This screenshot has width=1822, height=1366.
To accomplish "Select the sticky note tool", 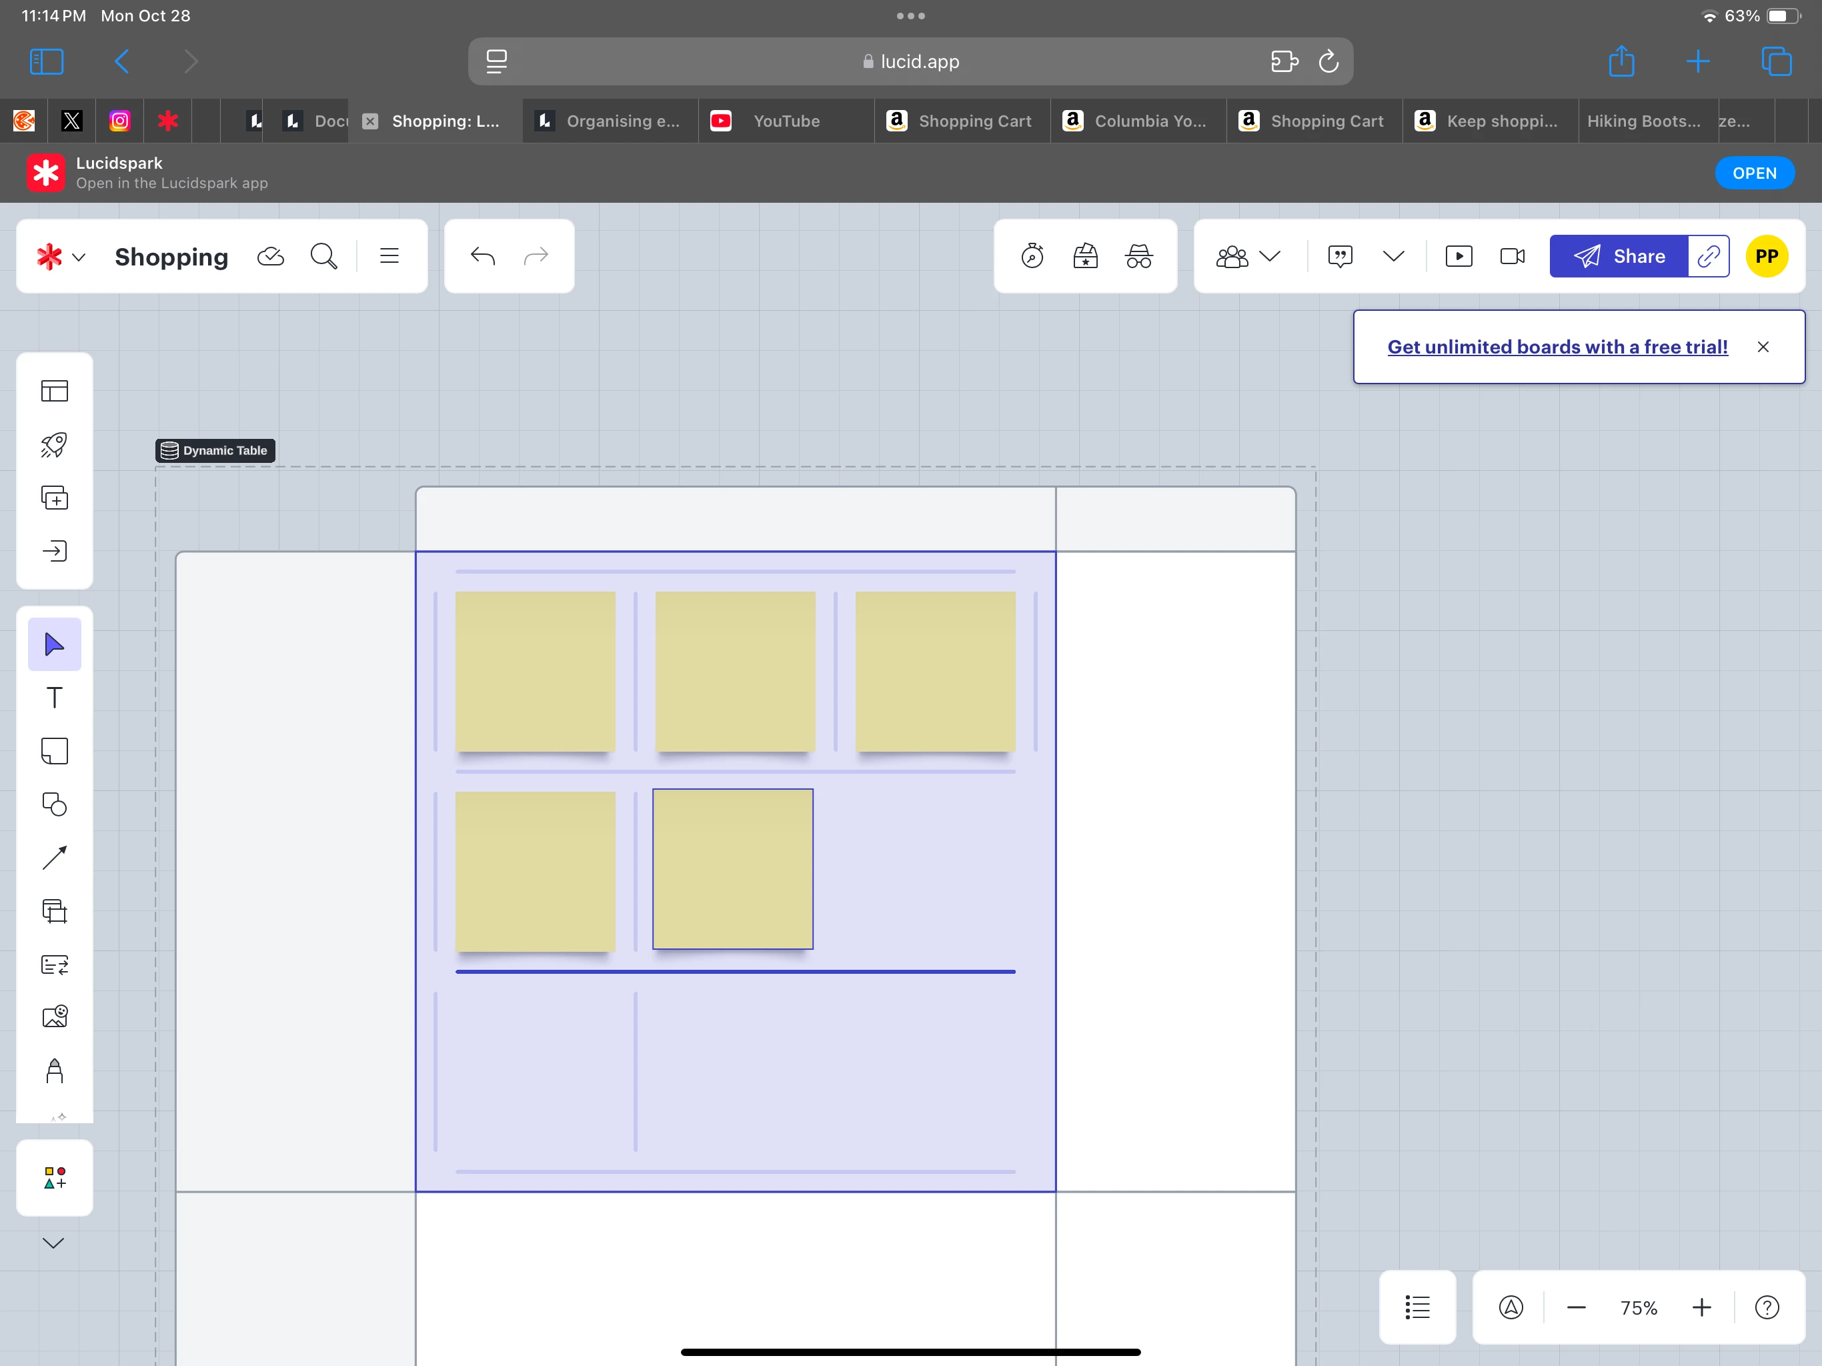I will click(55, 750).
